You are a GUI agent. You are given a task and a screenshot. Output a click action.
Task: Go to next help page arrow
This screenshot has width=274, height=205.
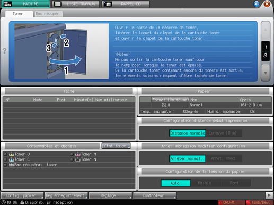click(x=266, y=73)
